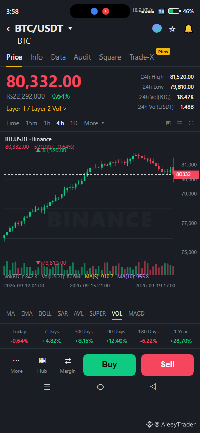Open the Trade-X tab
This screenshot has height=433, width=200.
pos(142,57)
